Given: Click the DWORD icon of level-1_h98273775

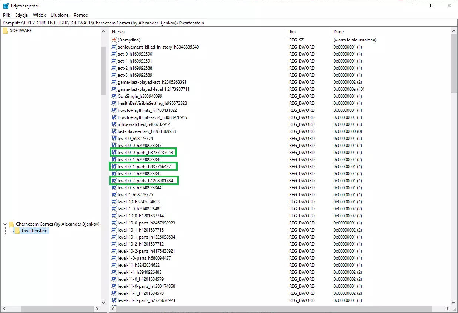Looking at the screenshot, I should tap(114, 194).
